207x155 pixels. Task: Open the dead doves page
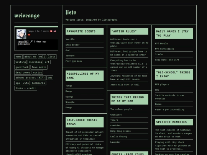(23, 72)
